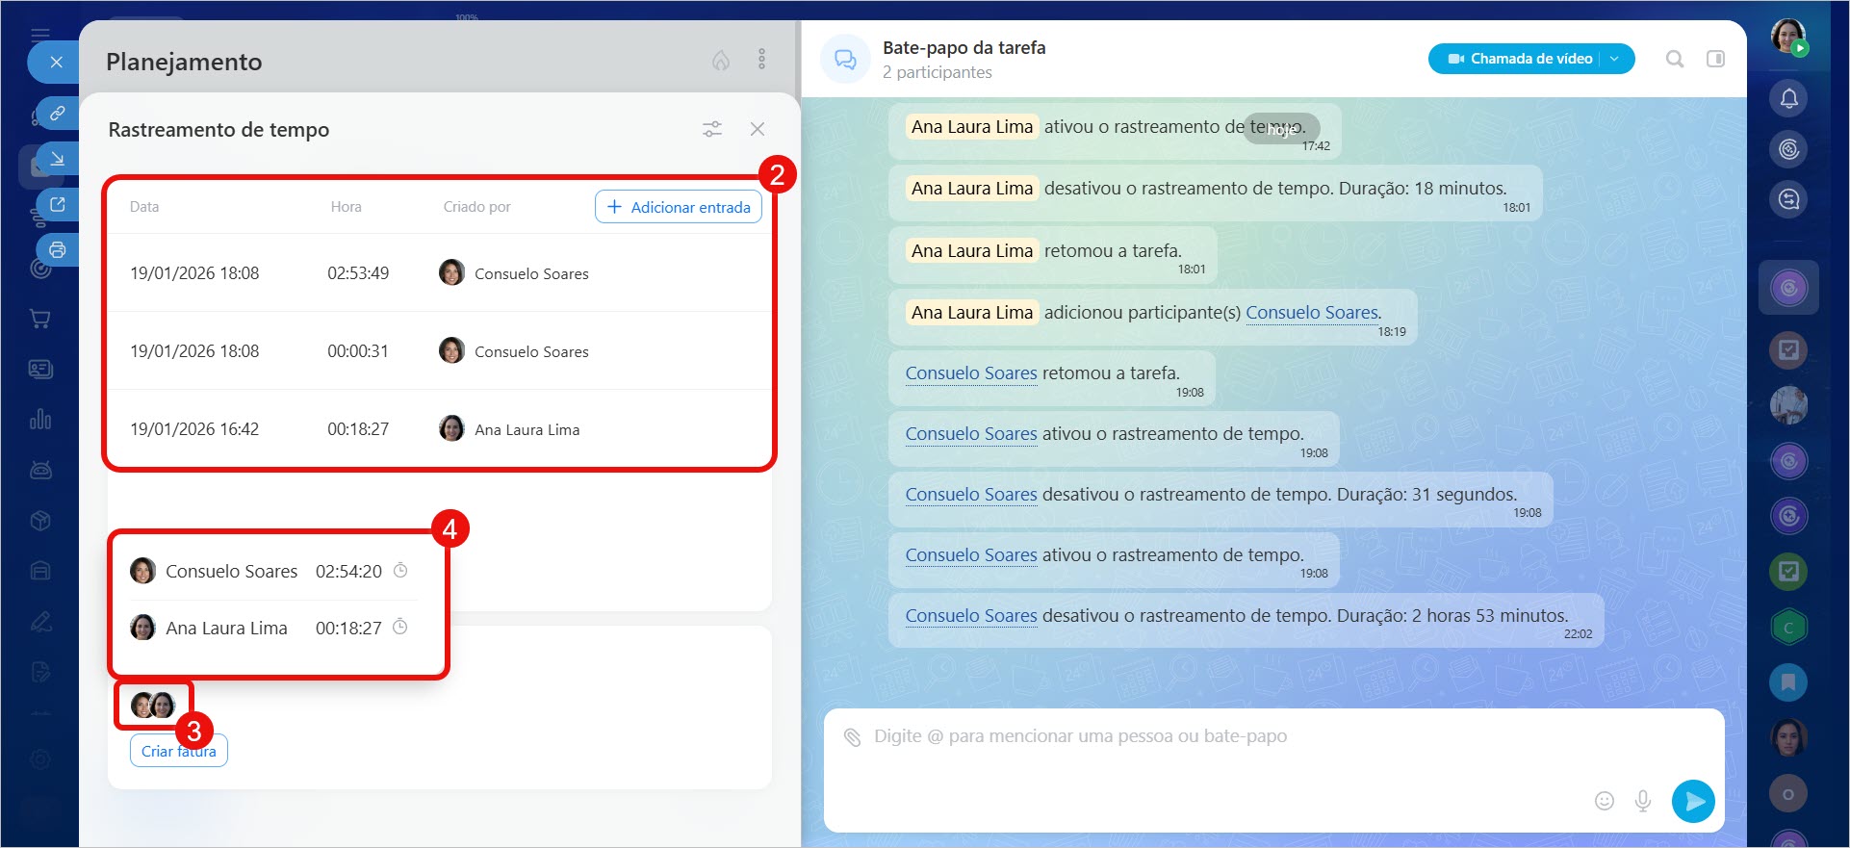1850x848 pixels.
Task: Click the Adicionar entrada button
Action: 679,207
